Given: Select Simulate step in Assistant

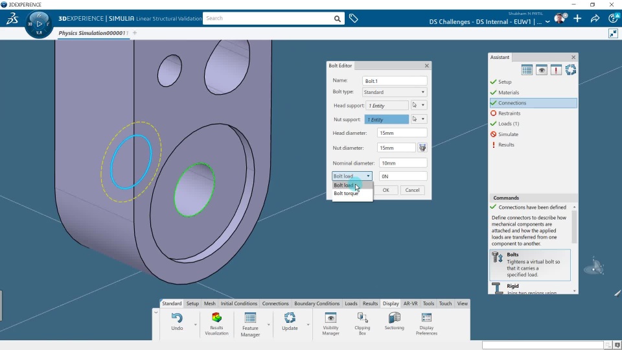Looking at the screenshot, I should pyautogui.click(x=533, y=134).
